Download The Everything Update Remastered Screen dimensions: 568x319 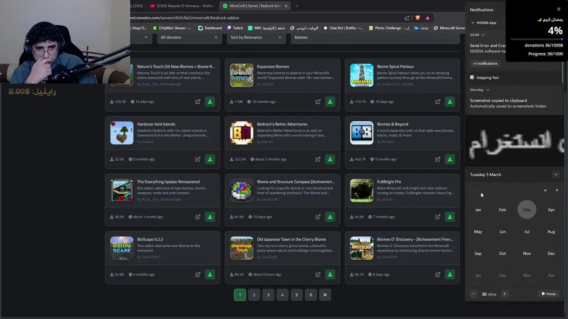click(210, 217)
